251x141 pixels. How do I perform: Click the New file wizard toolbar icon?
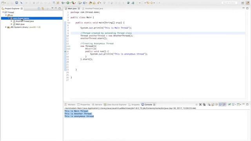(3, 3)
